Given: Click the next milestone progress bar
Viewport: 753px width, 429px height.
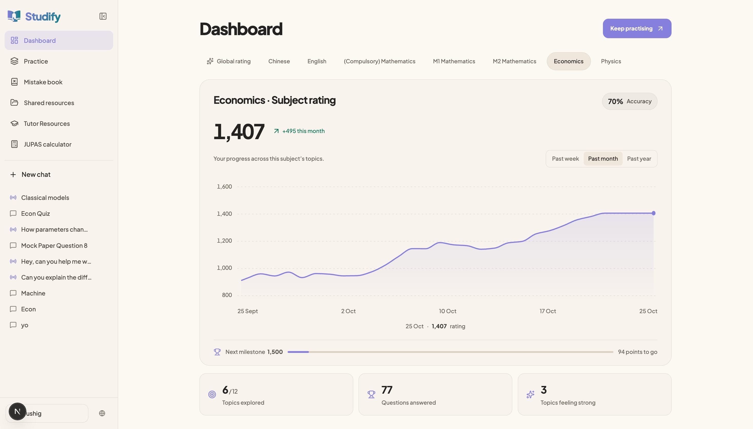Looking at the screenshot, I should click(x=450, y=352).
